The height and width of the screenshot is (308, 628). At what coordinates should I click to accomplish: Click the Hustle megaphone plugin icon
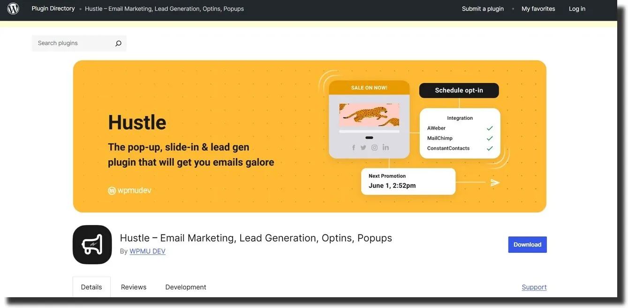(x=92, y=245)
